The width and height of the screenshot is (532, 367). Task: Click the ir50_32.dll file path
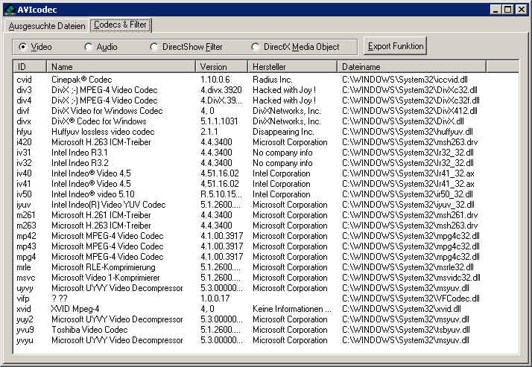(407, 194)
